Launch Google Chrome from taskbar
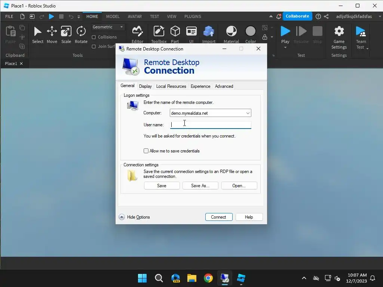383x287 pixels. click(208, 278)
